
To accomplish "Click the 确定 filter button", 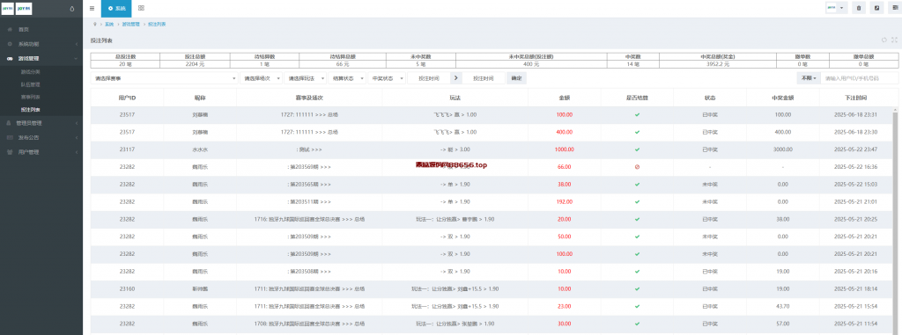I will coord(516,78).
